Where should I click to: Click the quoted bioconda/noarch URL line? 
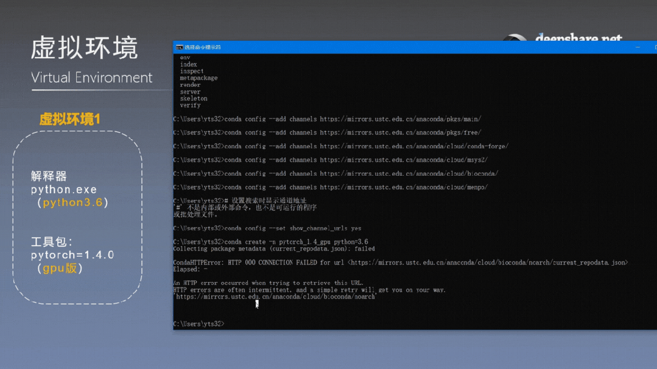pyautogui.click(x=275, y=297)
